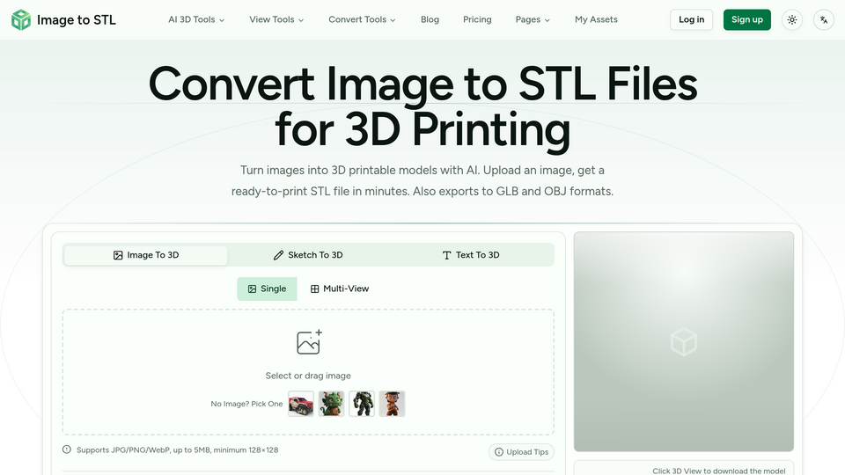Image resolution: width=845 pixels, height=475 pixels.
Task: Open My Assets
Action: [x=596, y=19]
